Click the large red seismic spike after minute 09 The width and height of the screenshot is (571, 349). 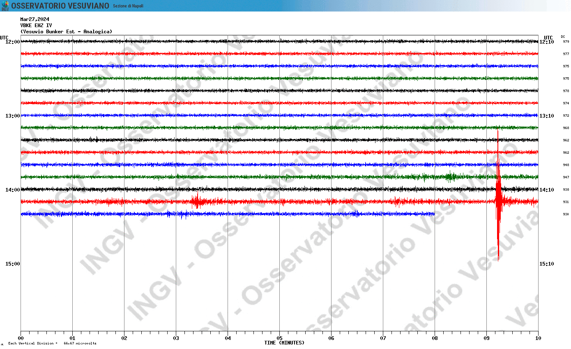[x=498, y=196]
